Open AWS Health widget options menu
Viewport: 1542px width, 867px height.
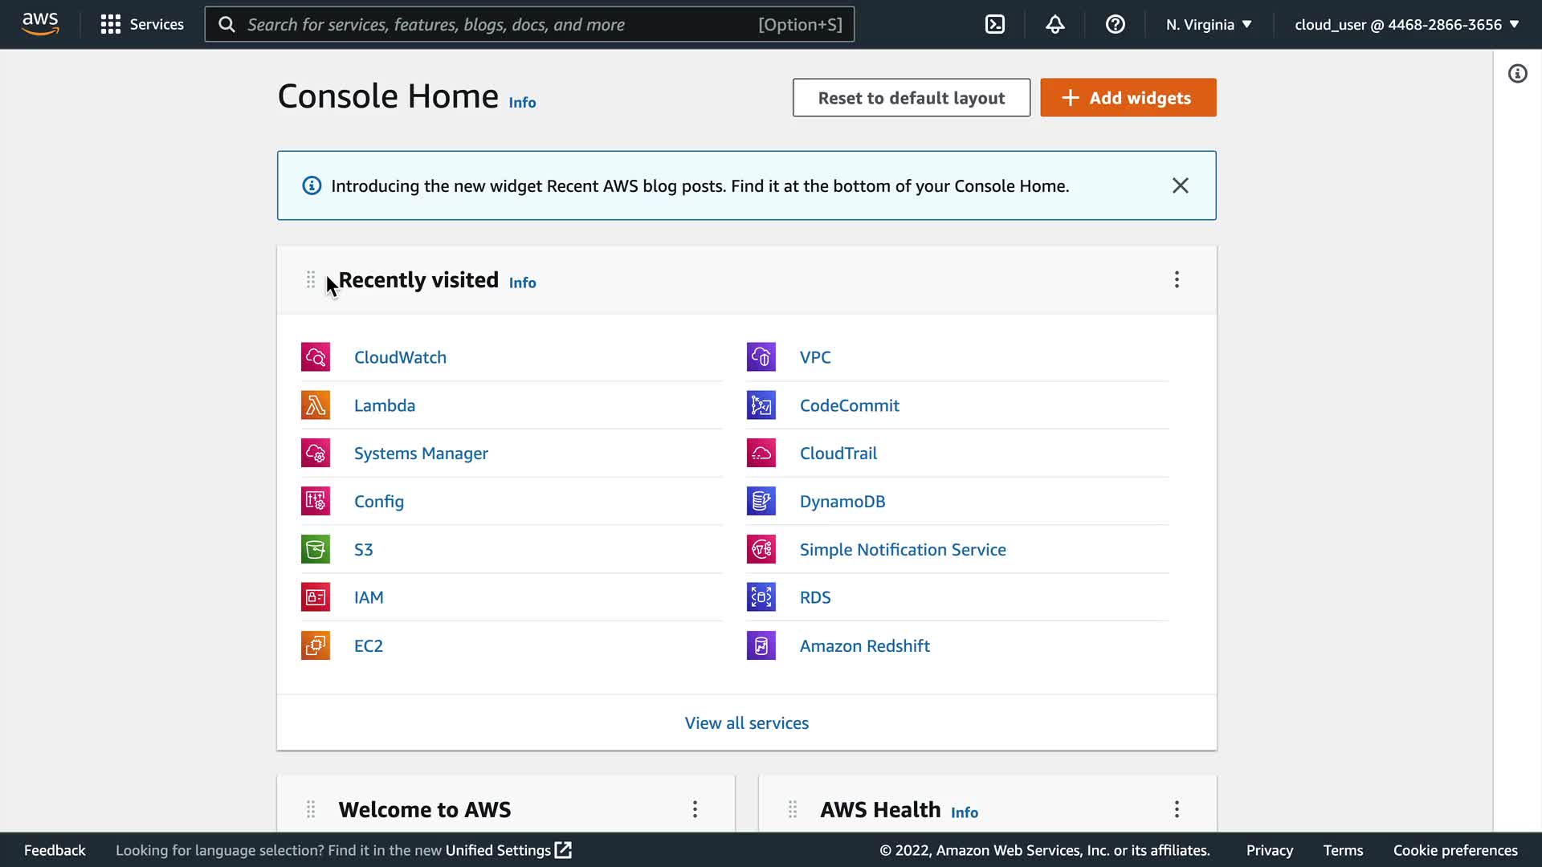click(x=1177, y=808)
